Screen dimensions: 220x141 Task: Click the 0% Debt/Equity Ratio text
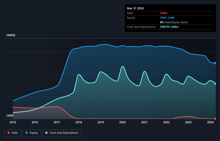[174, 22]
